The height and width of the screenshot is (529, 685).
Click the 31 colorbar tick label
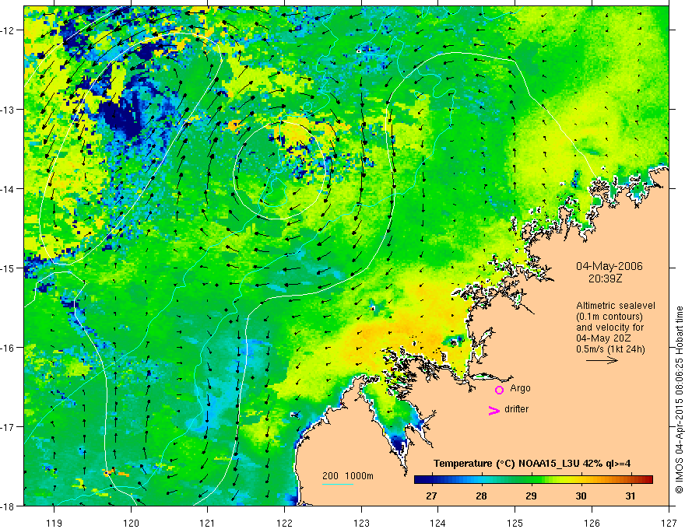point(630,496)
